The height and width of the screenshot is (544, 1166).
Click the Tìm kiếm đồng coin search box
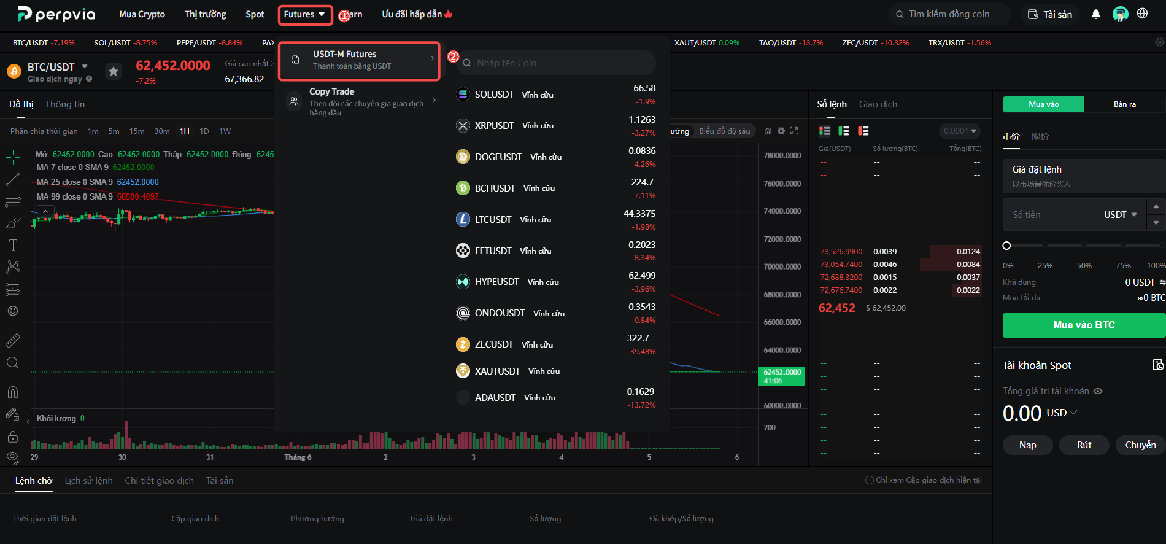[949, 14]
